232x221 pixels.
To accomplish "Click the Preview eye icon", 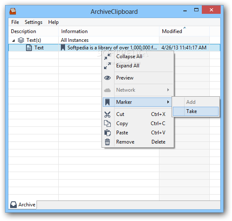I will coord(107,78).
